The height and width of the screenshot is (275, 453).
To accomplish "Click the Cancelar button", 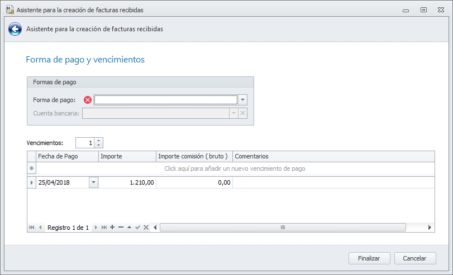I will point(415,258).
